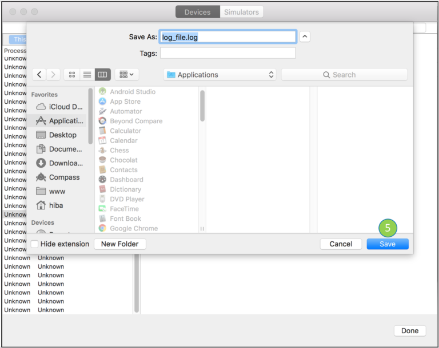Viewport: 439px width, 348px height.
Task: Switch to list view mode
Action: [87, 75]
